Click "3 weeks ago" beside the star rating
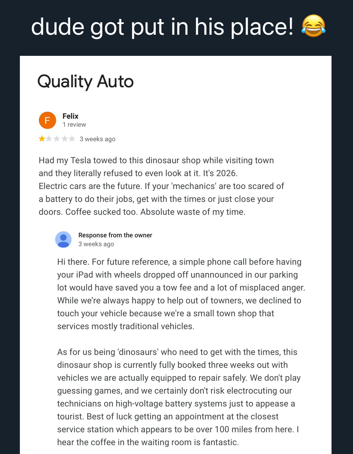 point(97,139)
